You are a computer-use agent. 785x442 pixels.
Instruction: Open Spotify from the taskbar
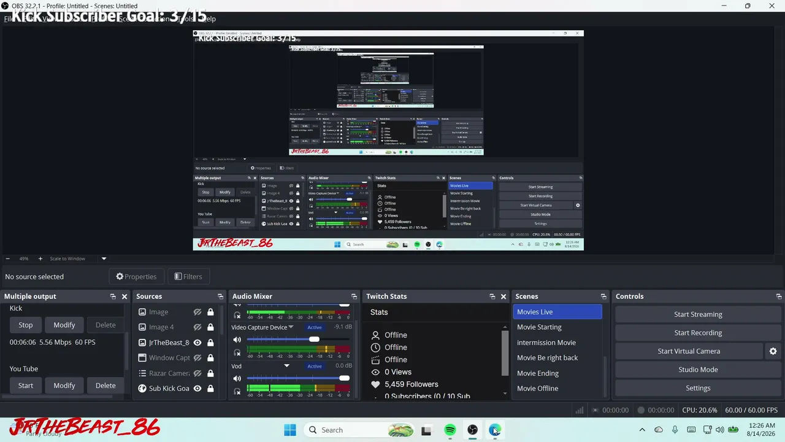click(x=450, y=430)
